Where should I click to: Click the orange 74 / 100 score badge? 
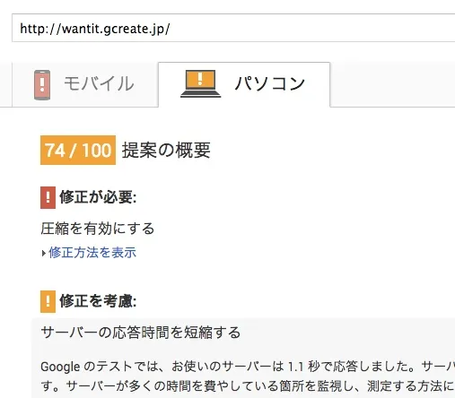78,150
